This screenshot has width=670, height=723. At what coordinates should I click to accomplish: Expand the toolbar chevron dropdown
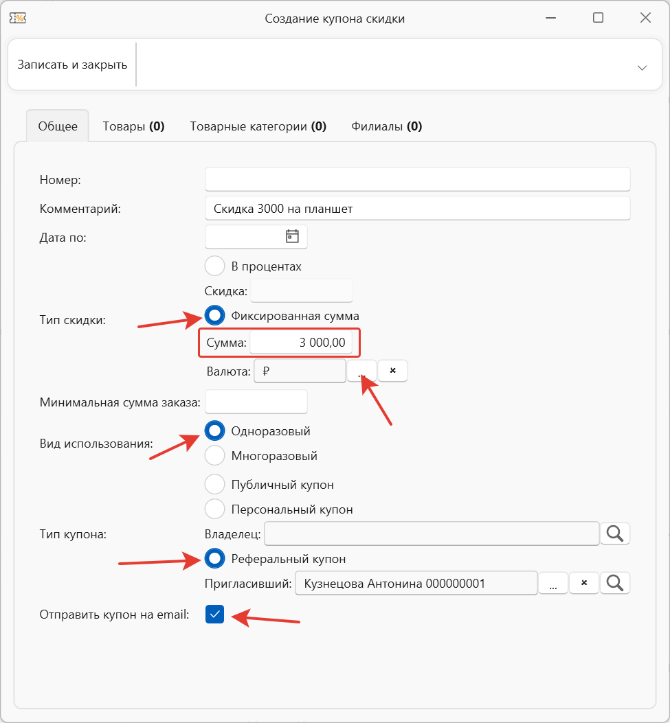click(x=642, y=67)
